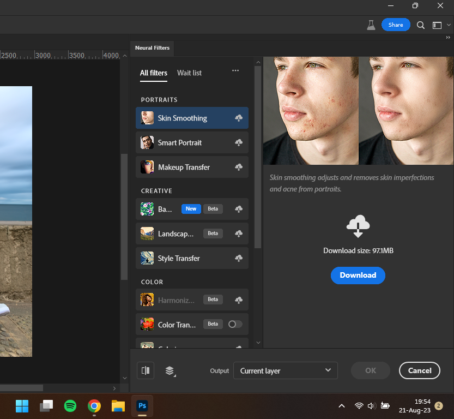Select the Color Tran... filter row
The image size is (454, 419).
[192, 324]
